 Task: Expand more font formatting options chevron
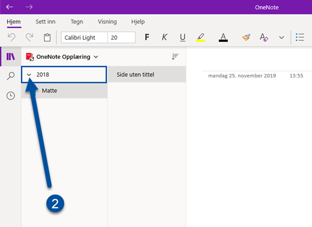[x=281, y=37]
